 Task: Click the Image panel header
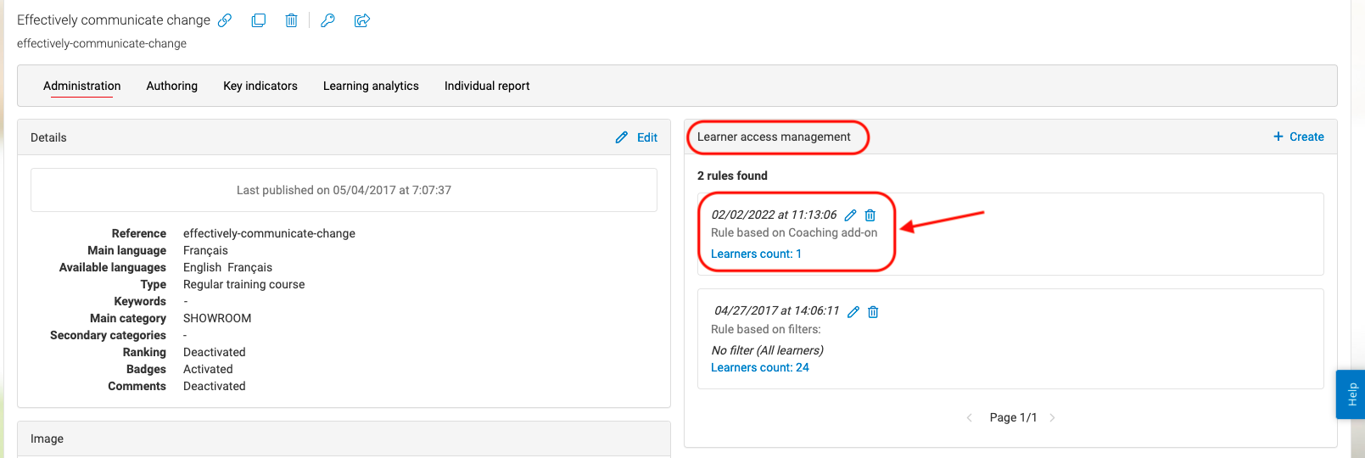(344, 438)
